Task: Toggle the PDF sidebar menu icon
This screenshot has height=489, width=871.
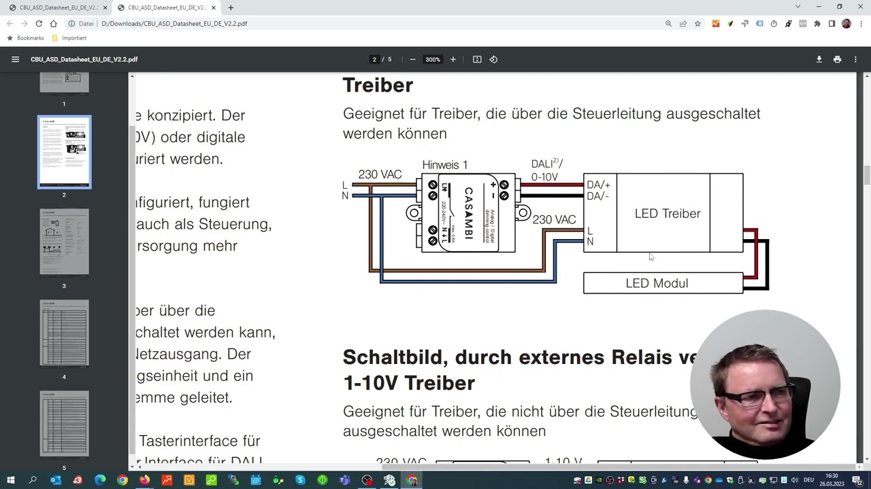Action: [x=15, y=59]
